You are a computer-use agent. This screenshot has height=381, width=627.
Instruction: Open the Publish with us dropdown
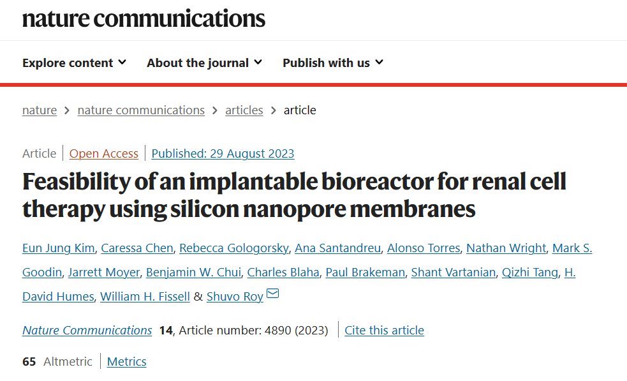pos(333,63)
